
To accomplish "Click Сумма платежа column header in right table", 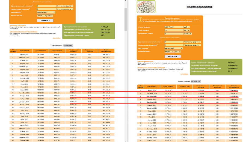I will 168,87.
